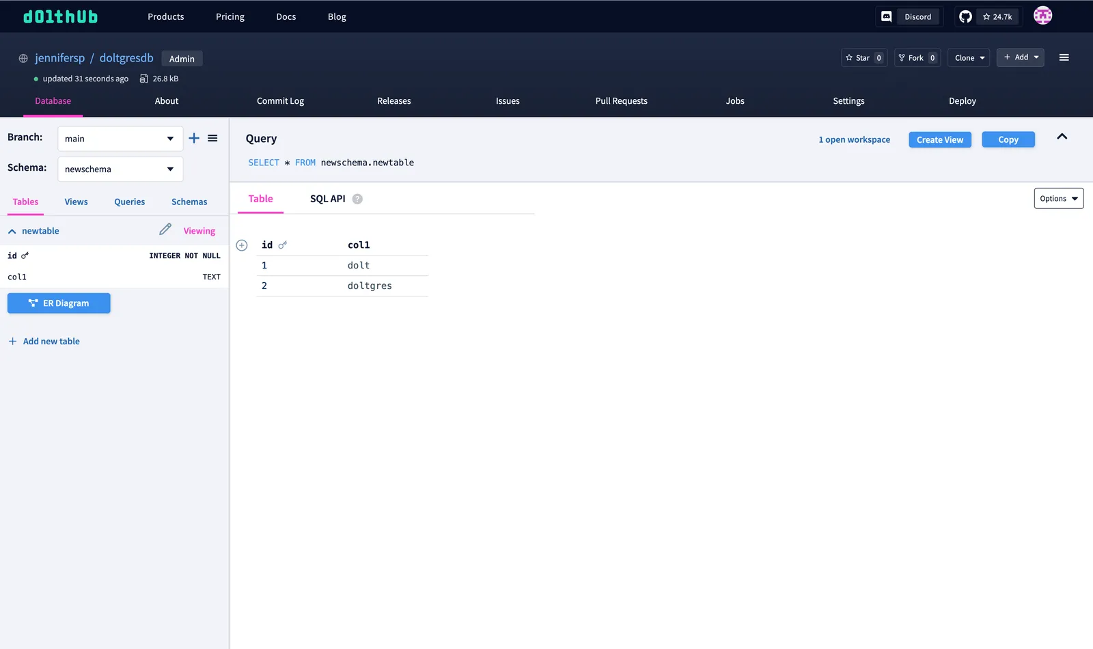Switch to the Commit Log tab
Viewport: 1093px width, 649px height.
click(280, 101)
